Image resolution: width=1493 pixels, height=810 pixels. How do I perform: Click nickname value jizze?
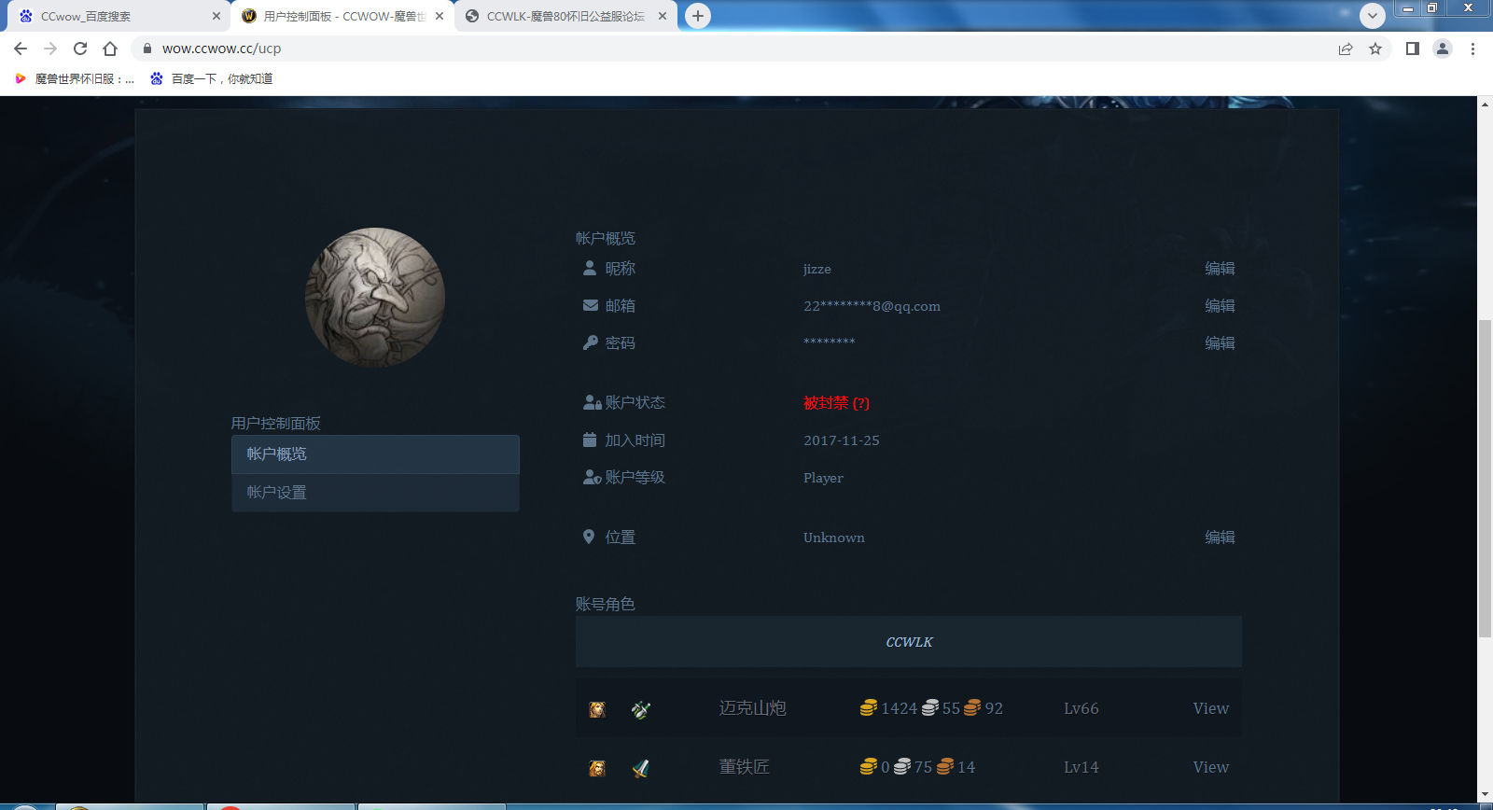pyautogui.click(x=817, y=269)
